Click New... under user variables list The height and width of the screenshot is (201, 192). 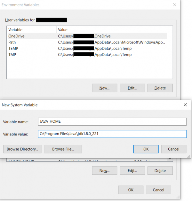[104, 88]
